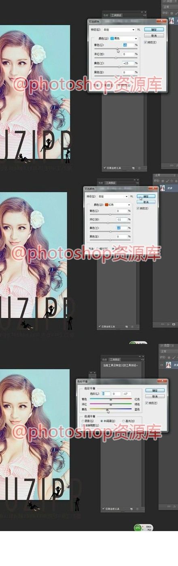Open 正常 blend mode dropdown beside Color Balance dialog
The height and width of the screenshot is (566, 178).
click(169, 352)
